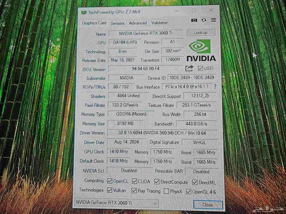The image size is (286, 214).
Task: Click the Bus Width value 256 bit
Action: coord(200,114)
